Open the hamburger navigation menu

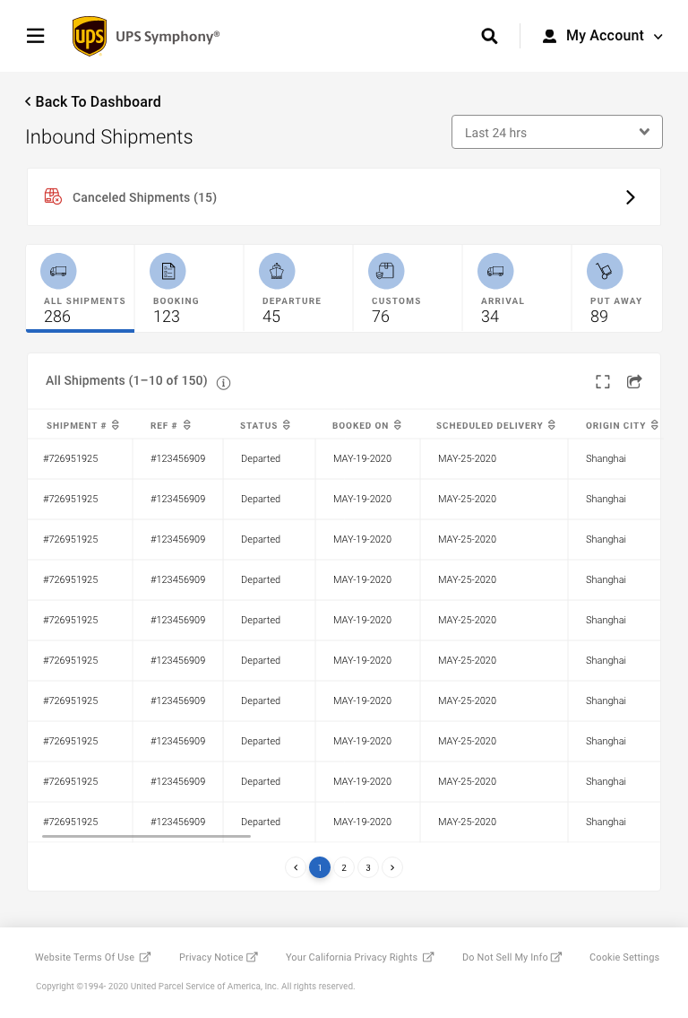pyautogui.click(x=36, y=36)
